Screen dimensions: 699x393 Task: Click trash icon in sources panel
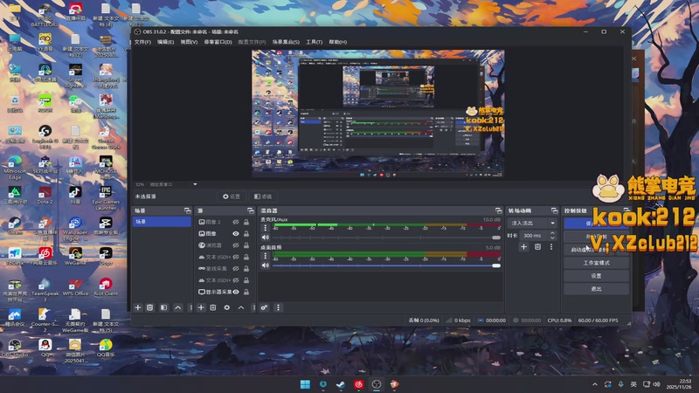(x=213, y=307)
